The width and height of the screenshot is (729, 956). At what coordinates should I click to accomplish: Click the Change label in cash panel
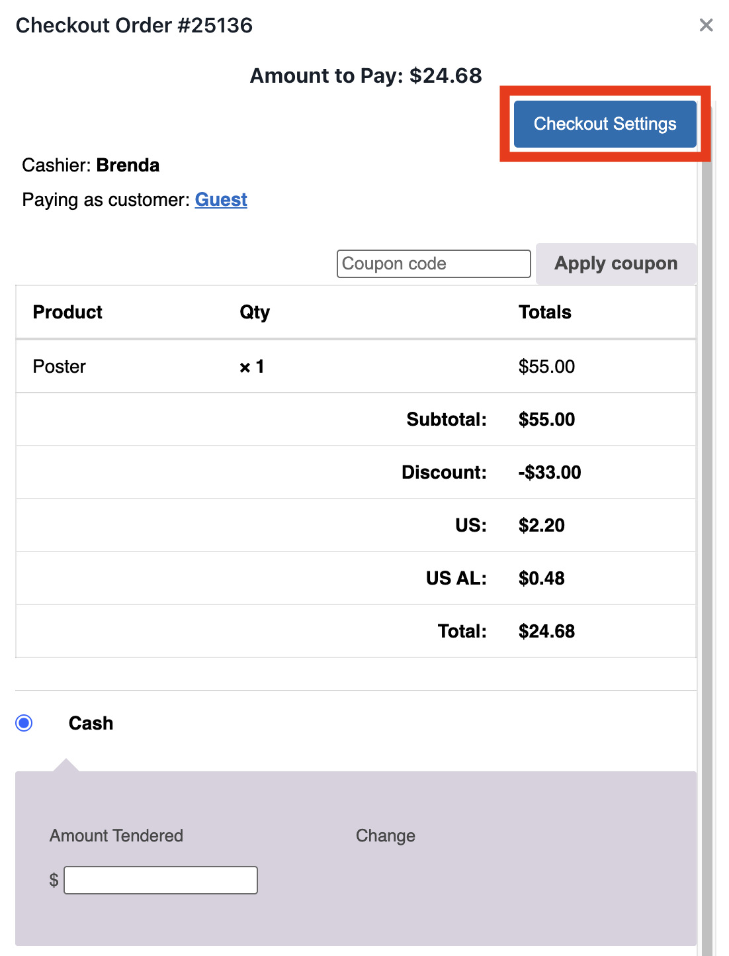(385, 836)
